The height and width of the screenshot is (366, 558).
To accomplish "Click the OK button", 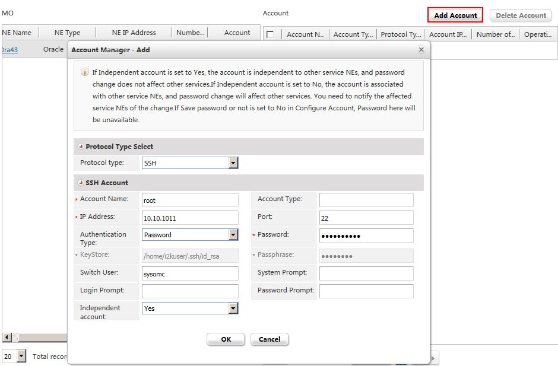I will tap(226, 339).
